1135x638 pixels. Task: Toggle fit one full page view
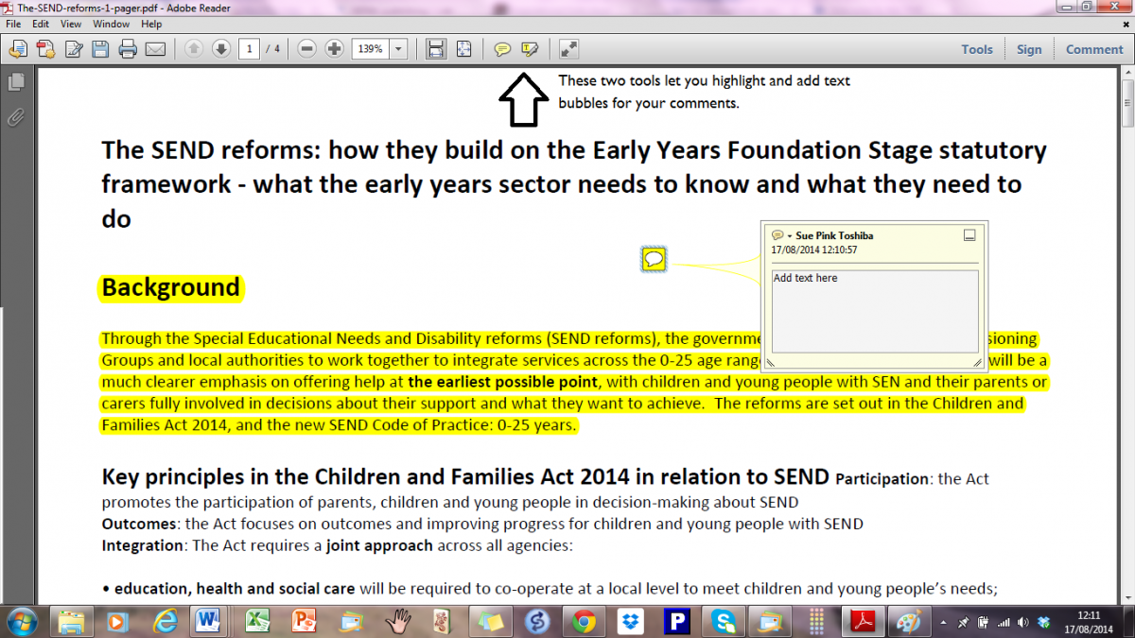[463, 49]
